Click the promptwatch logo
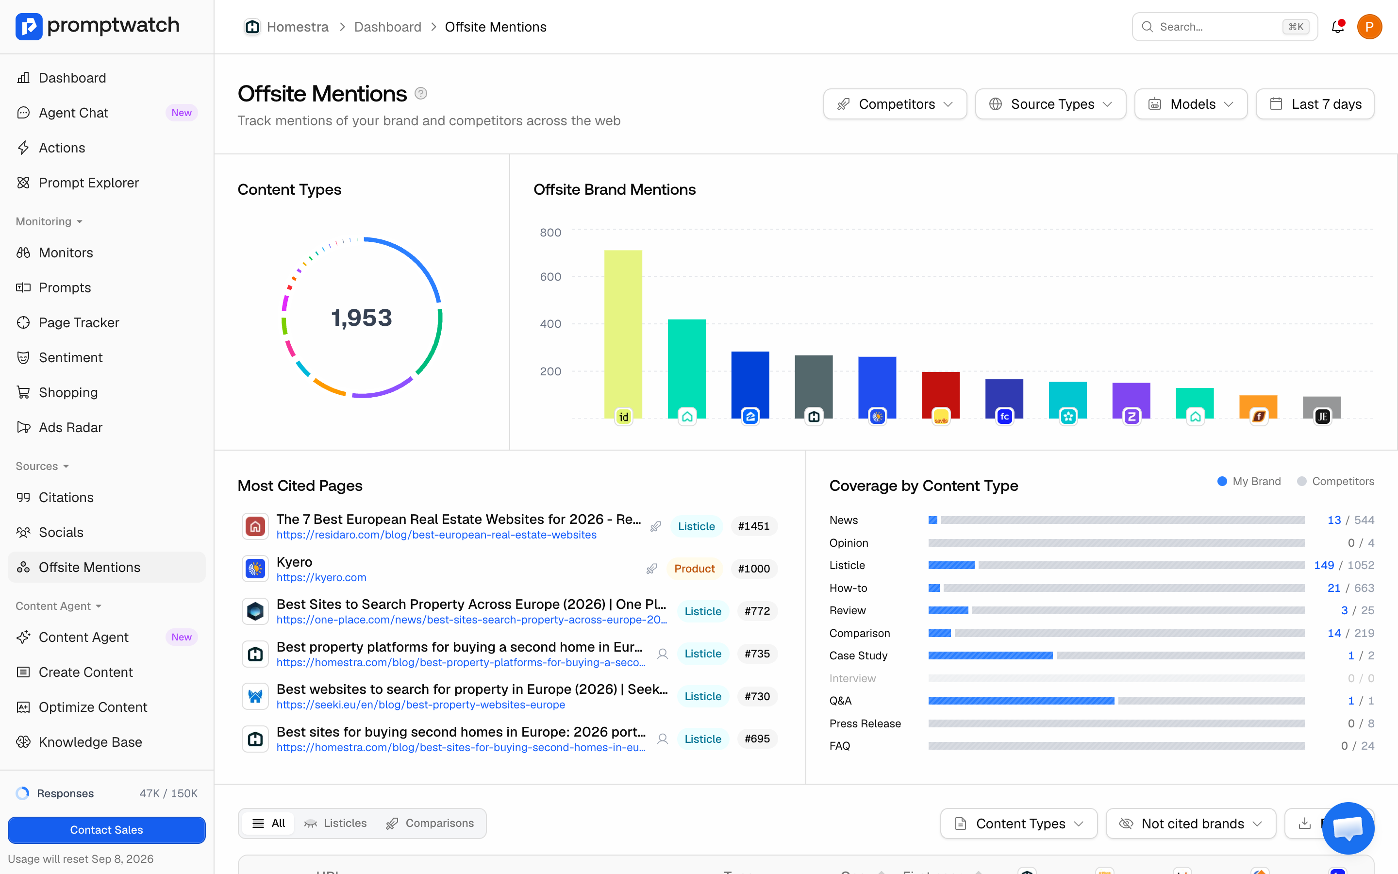 pyautogui.click(x=97, y=26)
